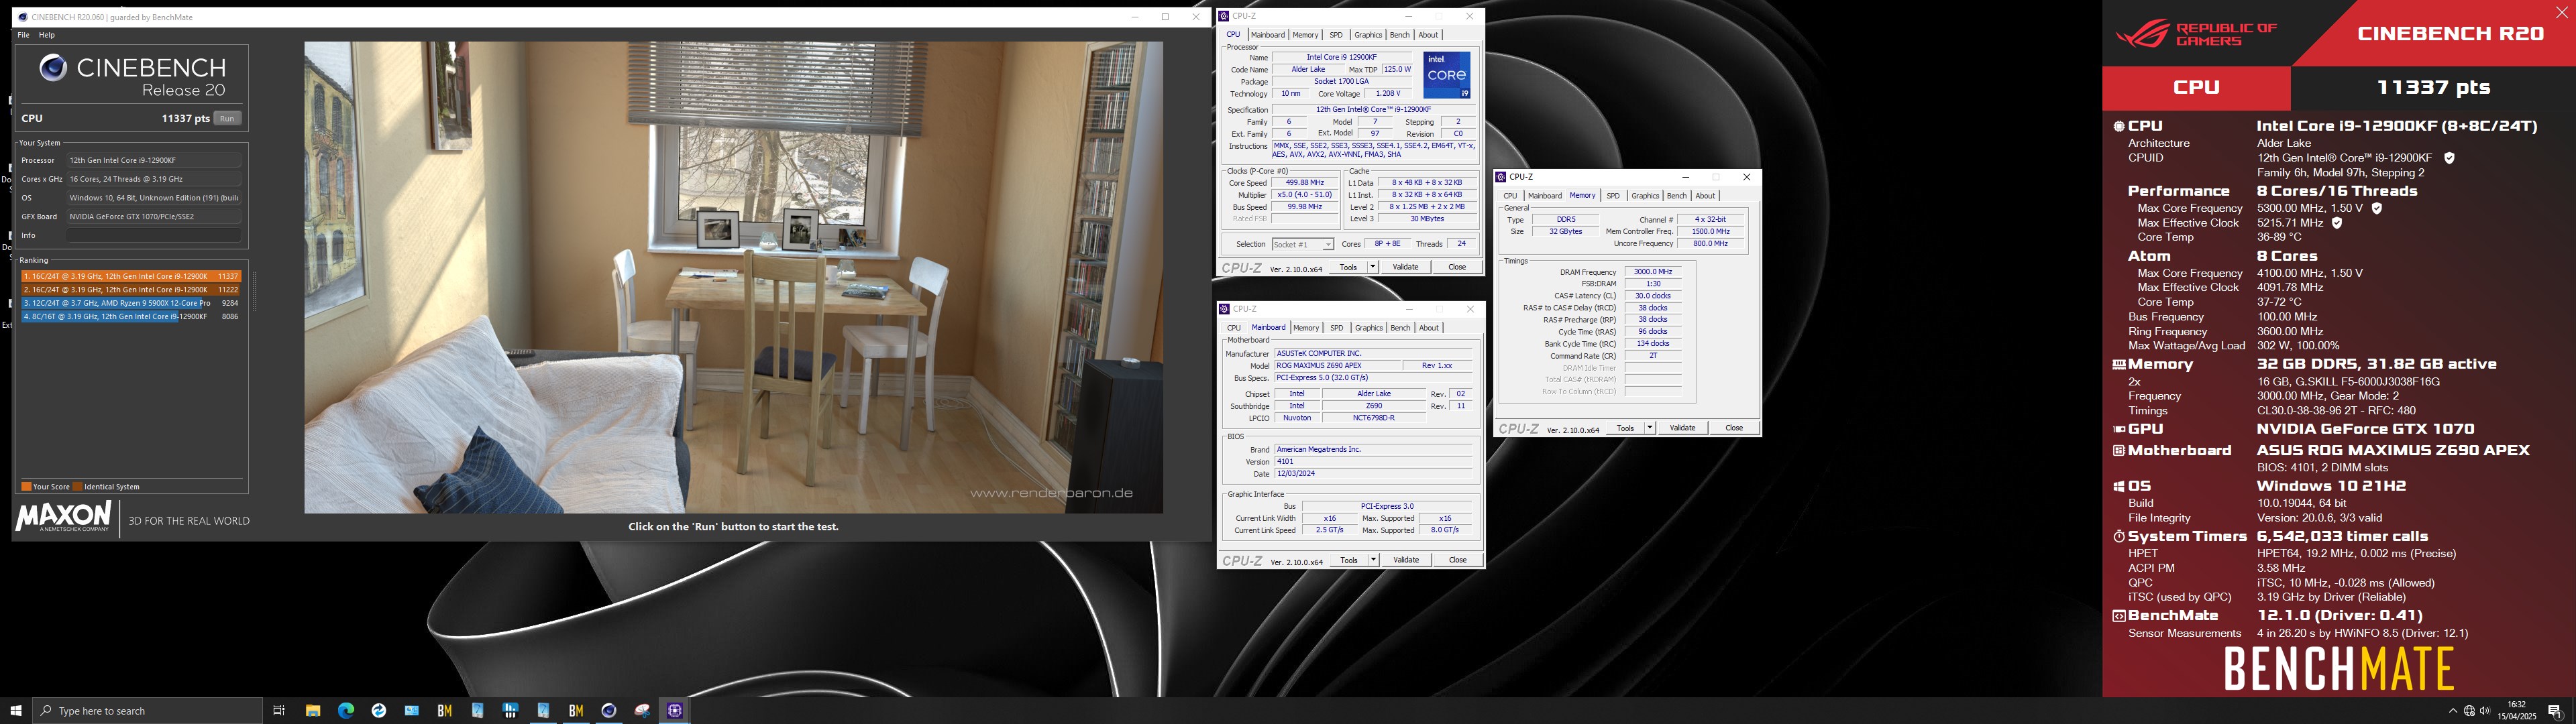Click the orange Your Score legend swatch

tap(26, 487)
